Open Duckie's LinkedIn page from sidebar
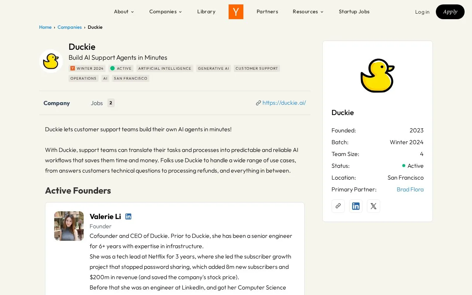 point(356,206)
